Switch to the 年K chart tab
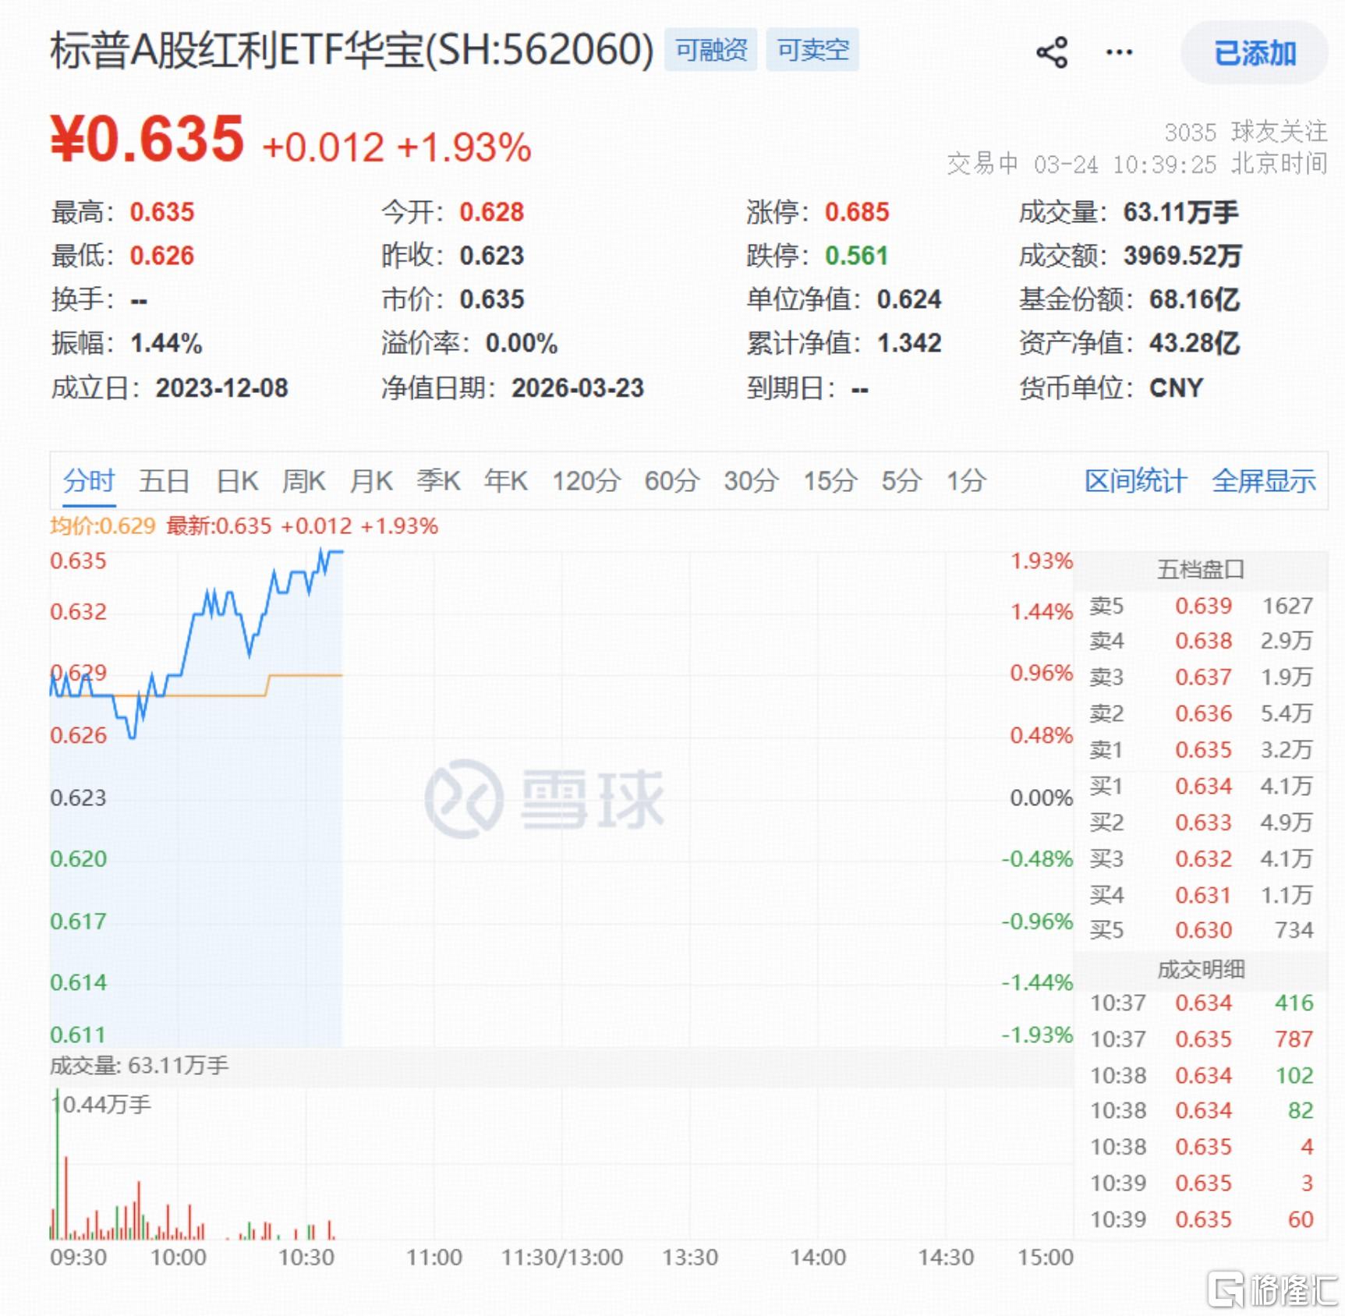1345x1316 pixels. click(505, 481)
